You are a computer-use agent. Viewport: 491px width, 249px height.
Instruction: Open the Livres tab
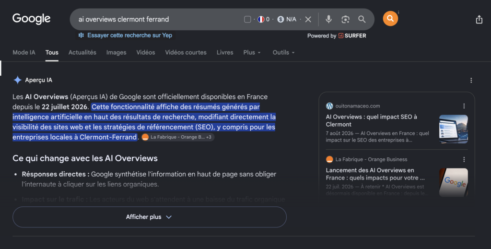pos(225,53)
